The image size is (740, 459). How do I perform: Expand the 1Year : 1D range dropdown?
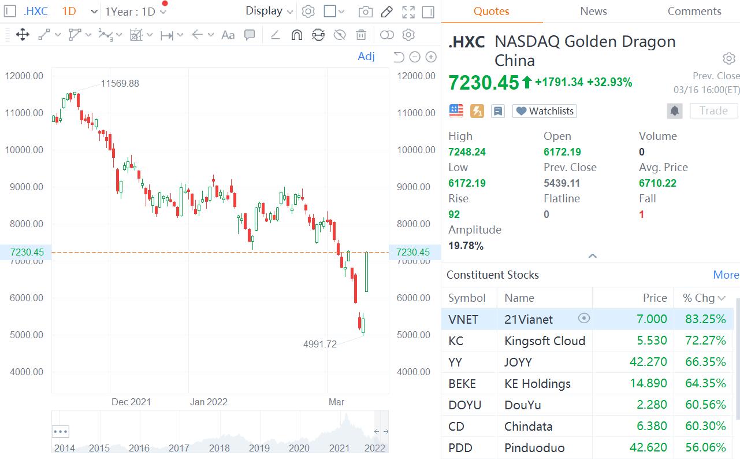tap(136, 12)
